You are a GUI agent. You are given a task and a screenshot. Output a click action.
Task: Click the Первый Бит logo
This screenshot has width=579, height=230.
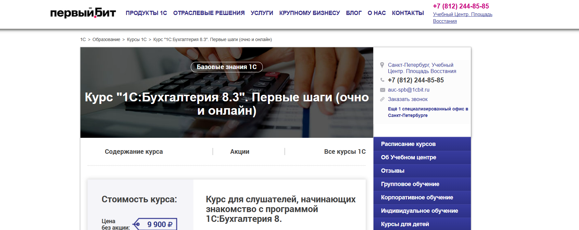tap(83, 13)
